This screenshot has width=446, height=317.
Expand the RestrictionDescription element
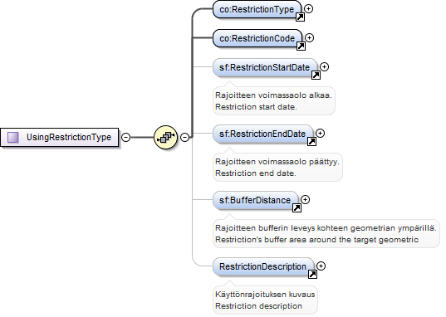pyautogui.click(x=321, y=266)
